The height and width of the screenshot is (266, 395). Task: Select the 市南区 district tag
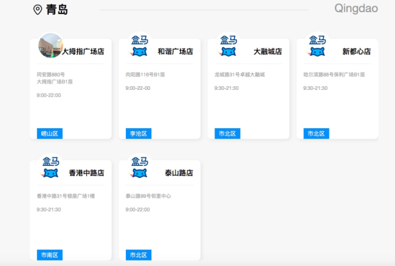[x=50, y=255]
